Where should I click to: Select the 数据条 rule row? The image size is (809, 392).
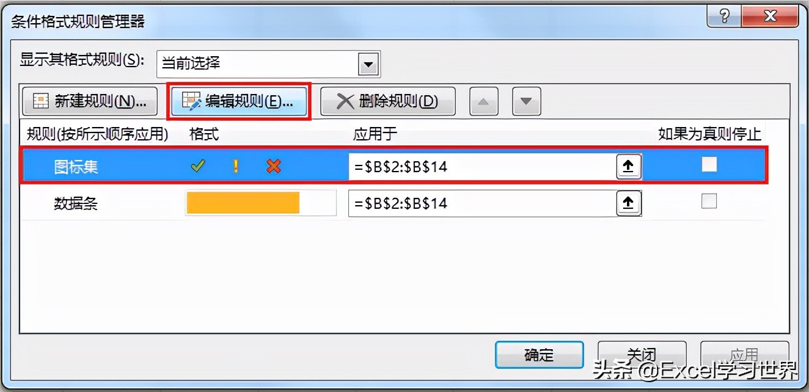pyautogui.click(x=394, y=203)
